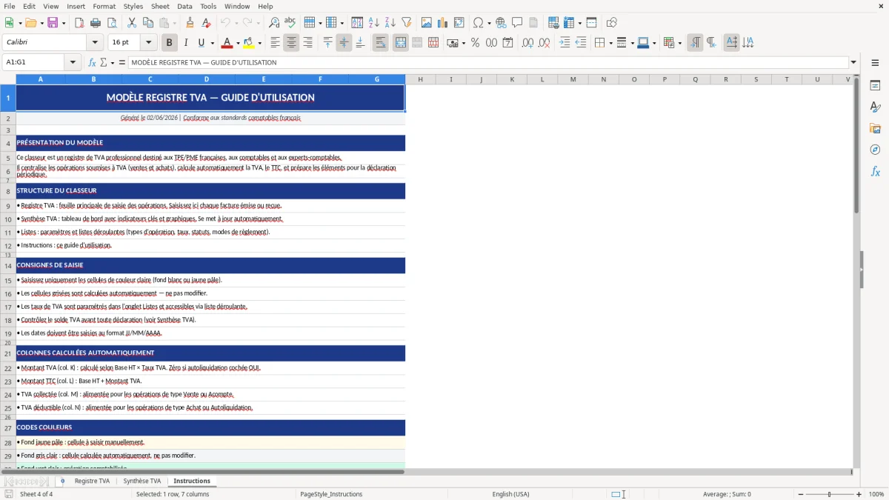Open the Font Name Calibri dropdown

click(94, 43)
